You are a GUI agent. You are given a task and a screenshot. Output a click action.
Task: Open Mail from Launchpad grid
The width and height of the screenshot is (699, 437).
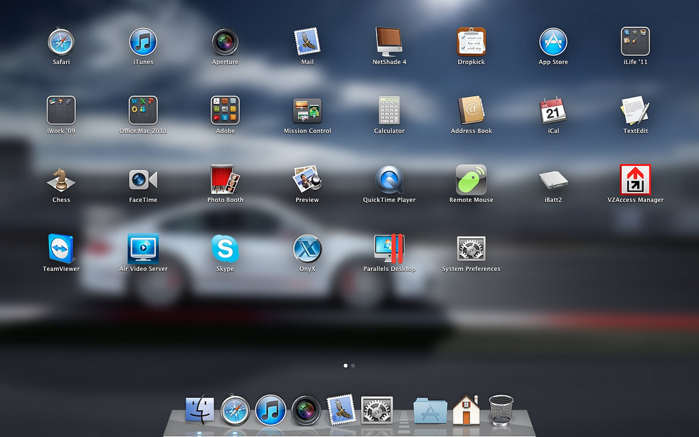(307, 42)
